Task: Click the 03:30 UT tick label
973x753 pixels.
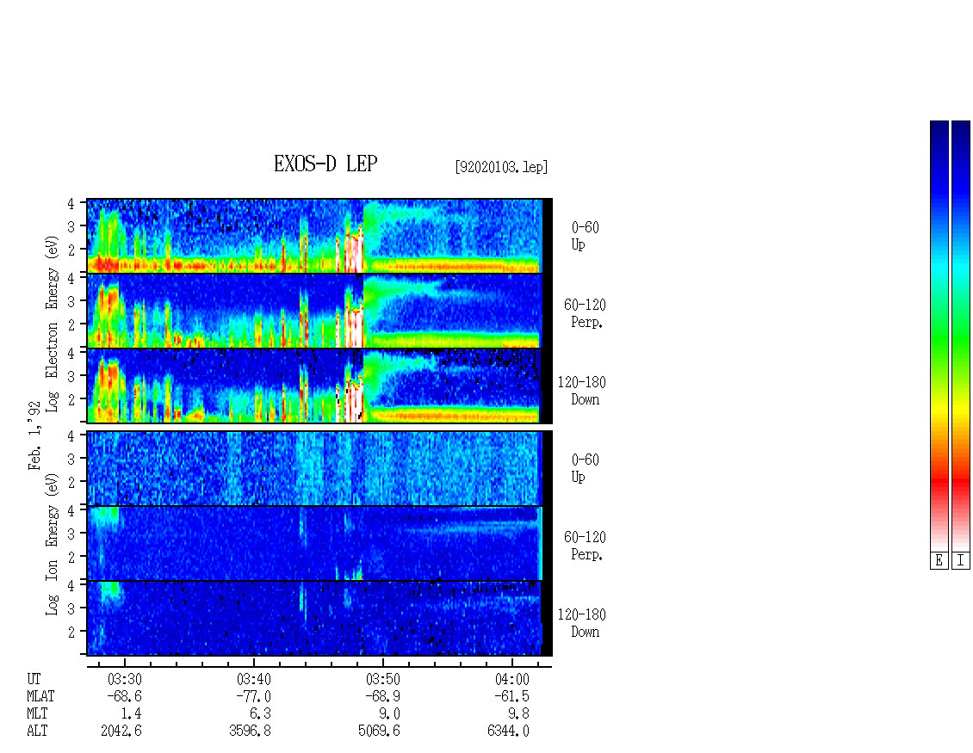Action: [125, 679]
